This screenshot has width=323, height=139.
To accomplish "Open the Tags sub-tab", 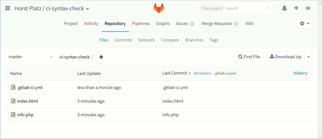I will (214, 40).
